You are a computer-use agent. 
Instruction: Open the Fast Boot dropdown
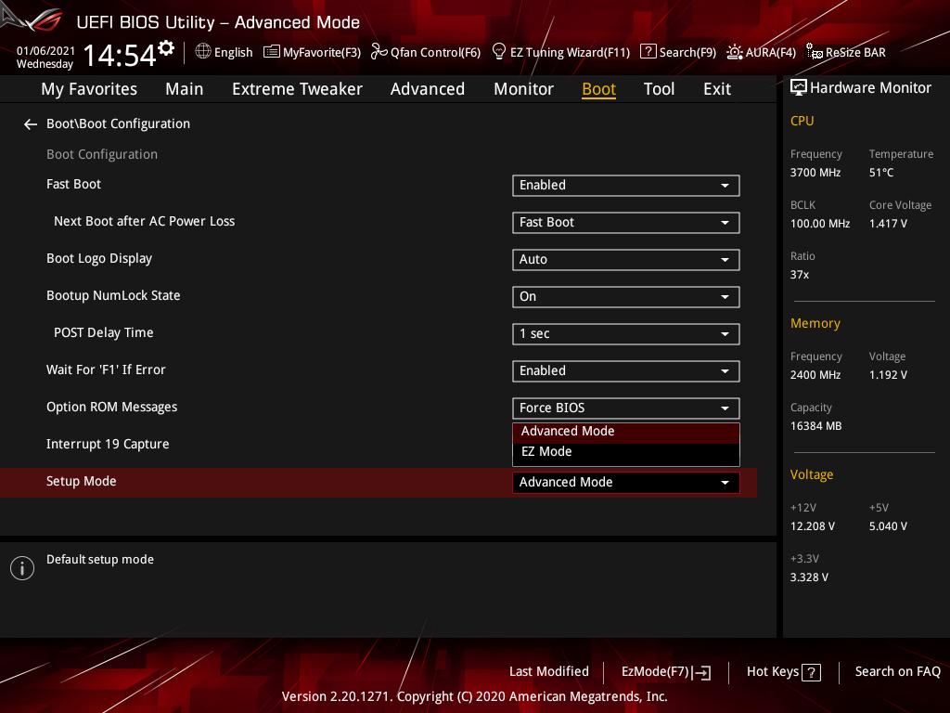tap(626, 186)
